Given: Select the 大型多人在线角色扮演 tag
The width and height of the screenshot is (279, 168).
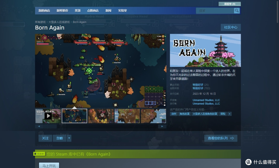Looking at the screenshot, I should 205,114.
